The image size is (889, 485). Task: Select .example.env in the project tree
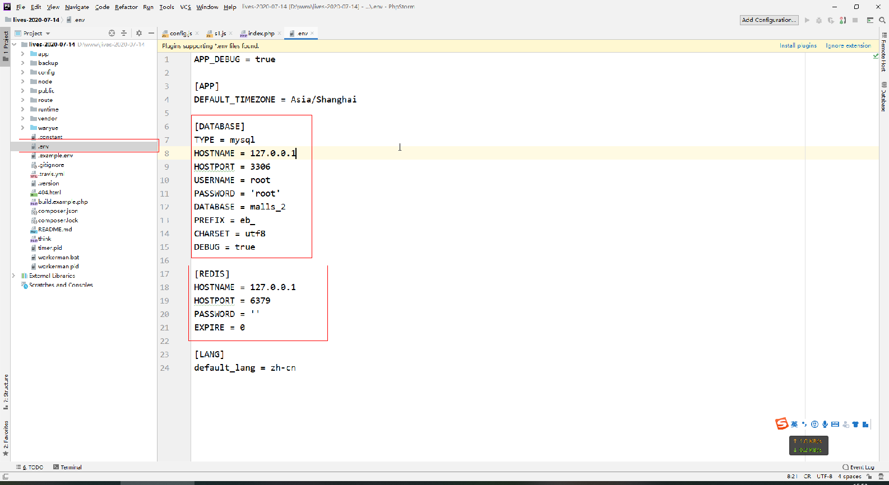point(55,156)
